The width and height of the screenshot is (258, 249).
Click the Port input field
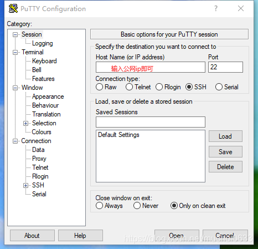225,67
